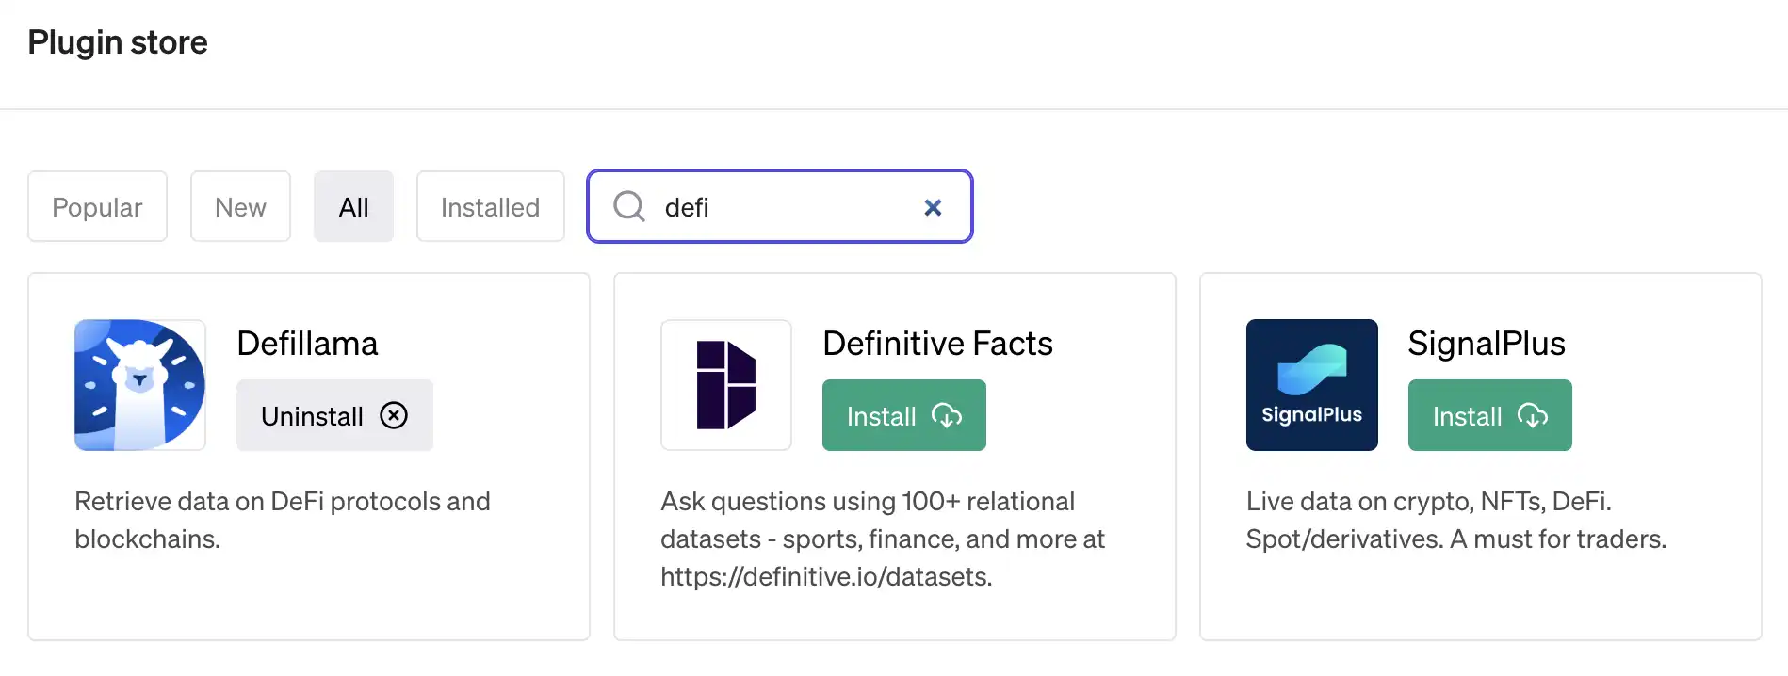Open the Defillama plugin logo
The height and width of the screenshot is (676, 1788).
click(140, 385)
